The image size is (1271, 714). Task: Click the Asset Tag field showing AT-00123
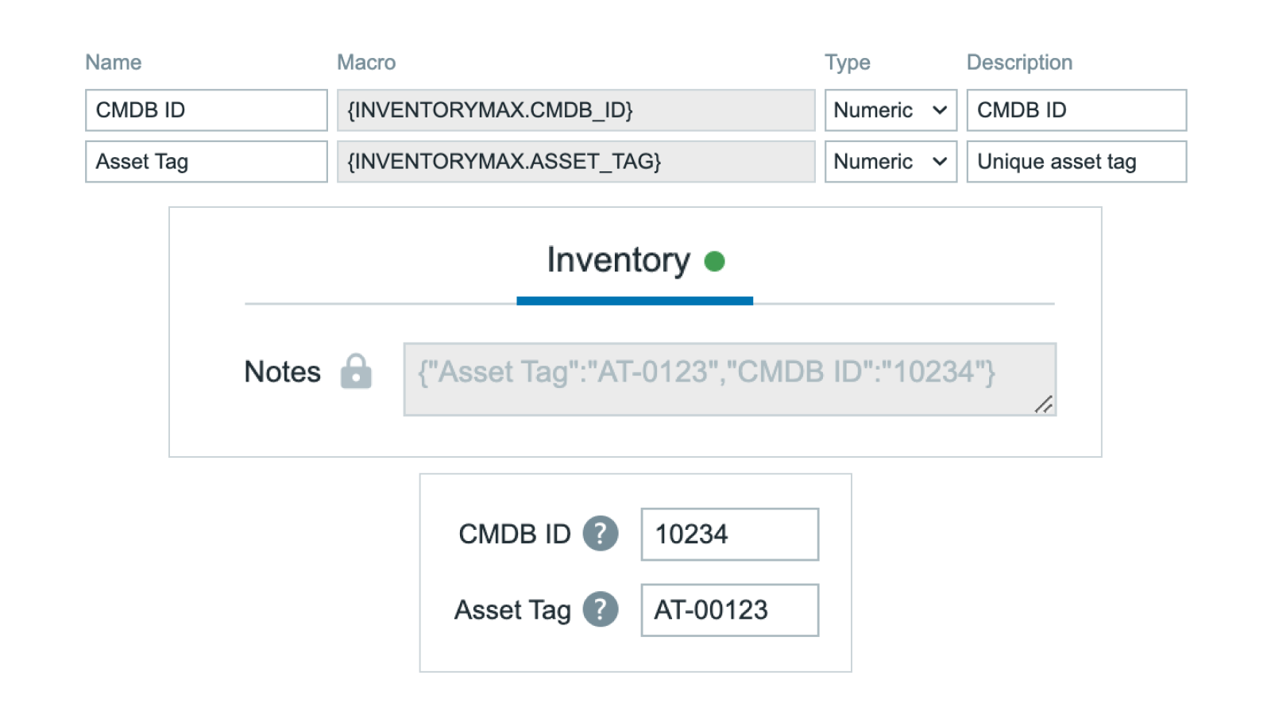[728, 610]
